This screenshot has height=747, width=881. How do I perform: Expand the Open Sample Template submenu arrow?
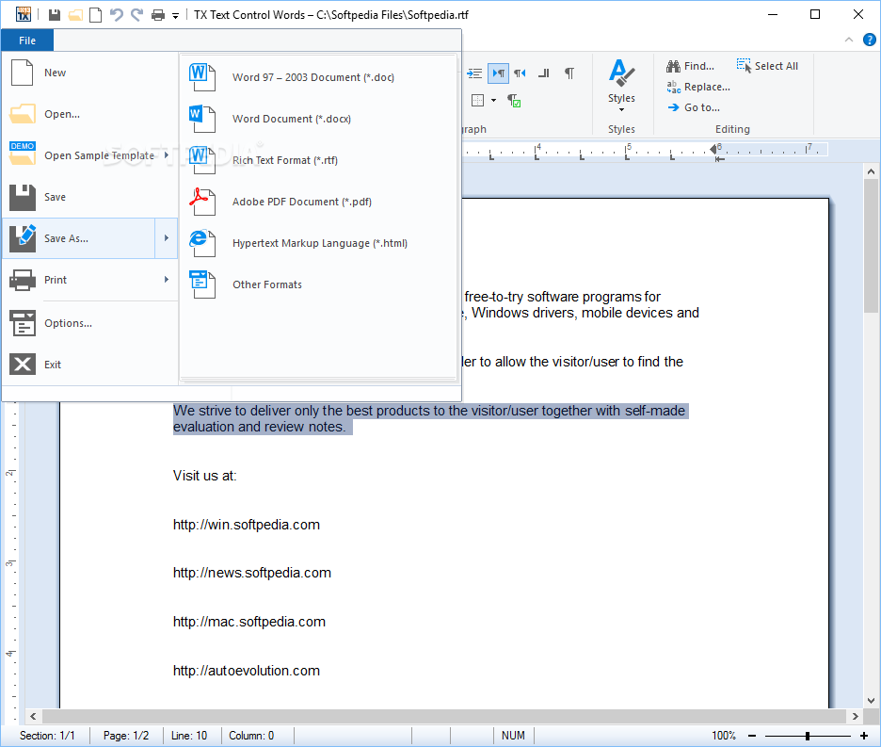point(167,154)
